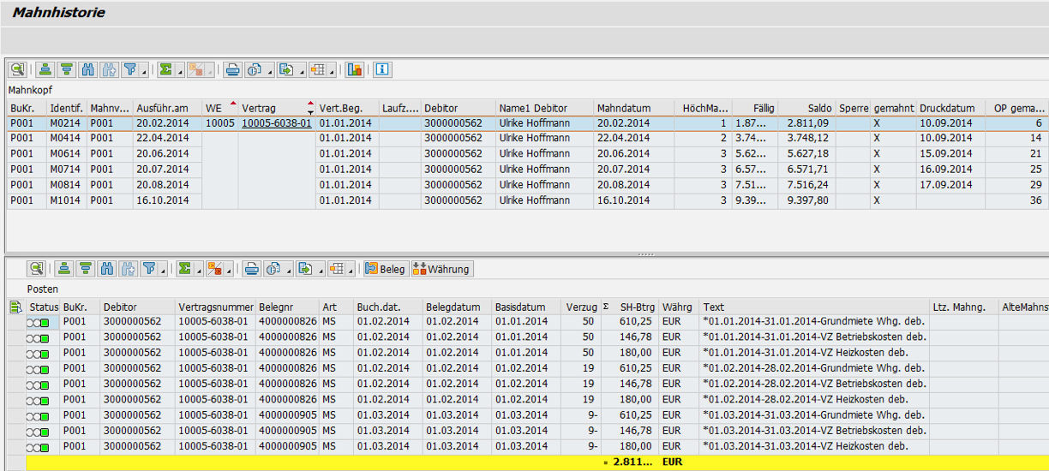Sort descending in the Mahnkopf toolbar
The width and height of the screenshot is (1049, 471).
click(66, 69)
